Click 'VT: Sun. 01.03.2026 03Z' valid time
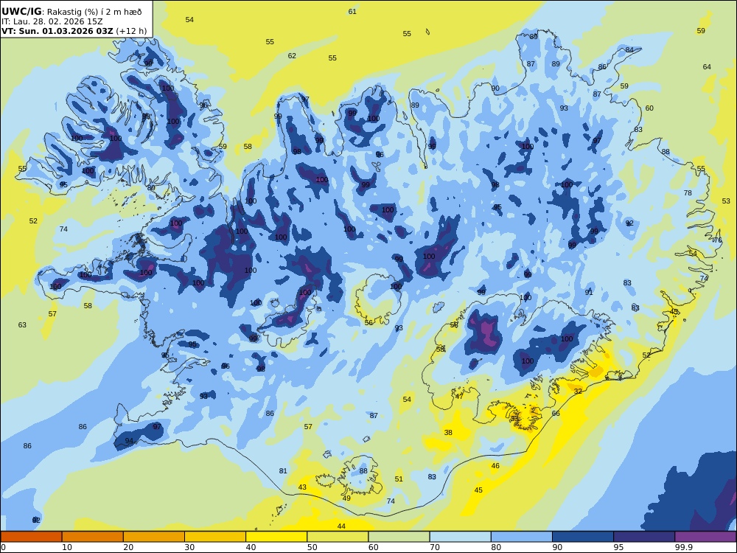Image resolution: width=737 pixels, height=553 pixels. [57, 31]
